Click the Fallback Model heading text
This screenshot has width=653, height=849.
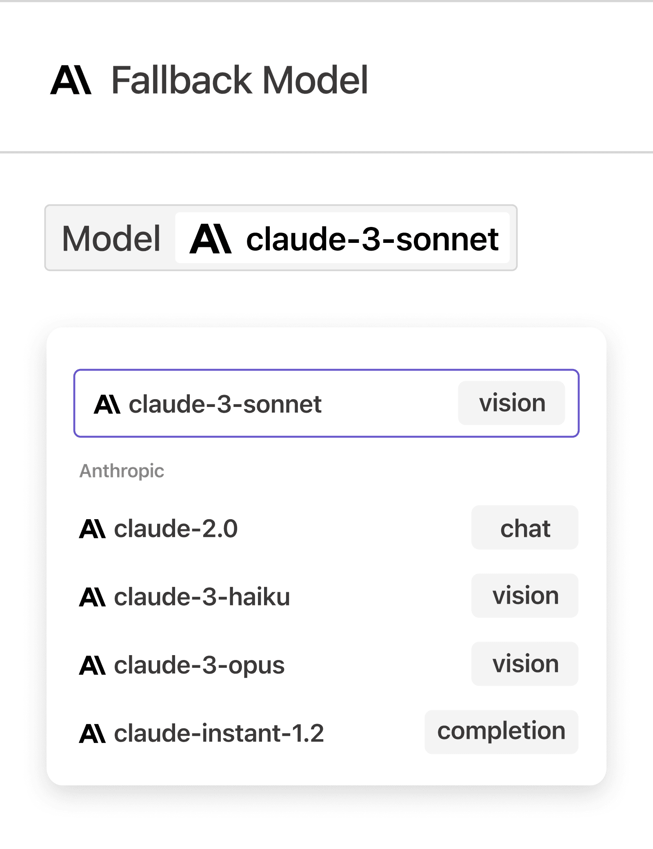pos(240,80)
